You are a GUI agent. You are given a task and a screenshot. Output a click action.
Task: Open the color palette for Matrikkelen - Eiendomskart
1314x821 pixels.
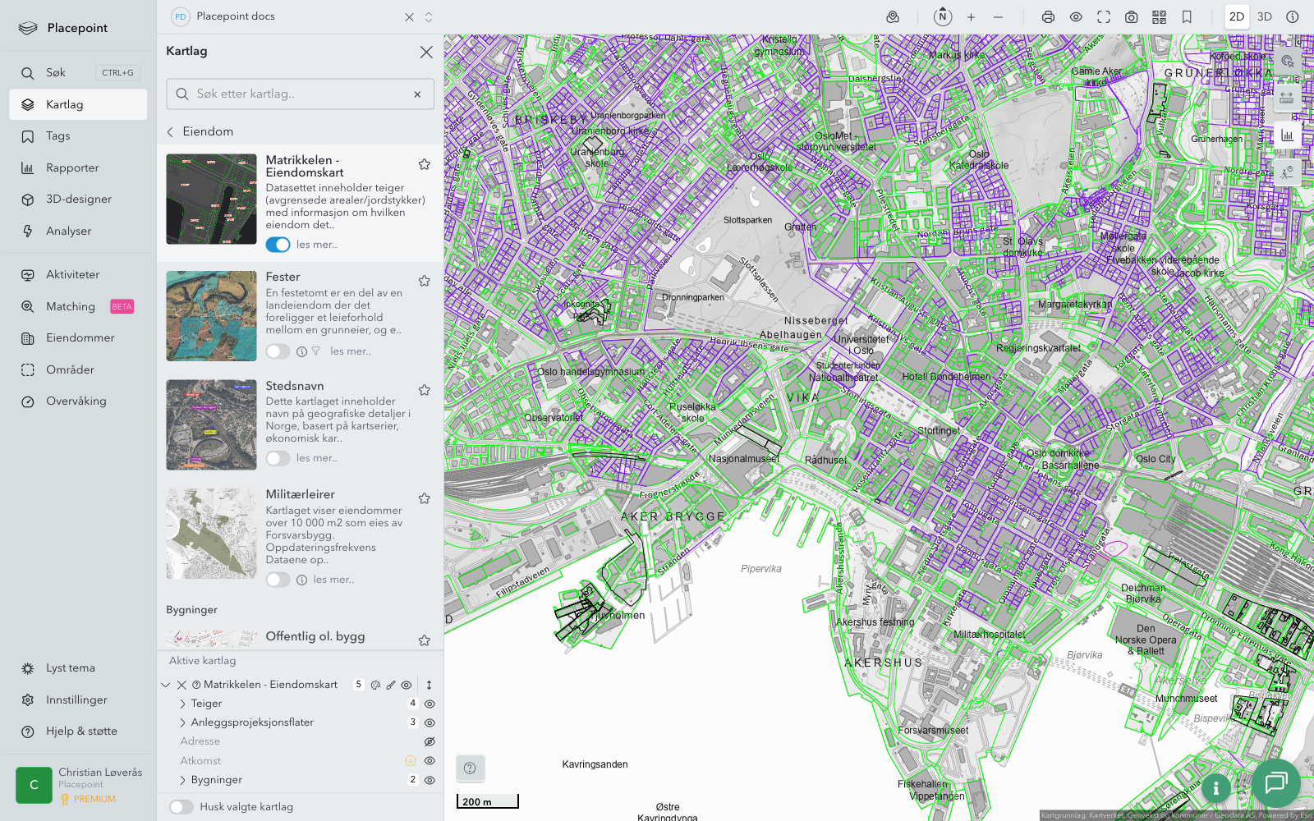coord(375,685)
